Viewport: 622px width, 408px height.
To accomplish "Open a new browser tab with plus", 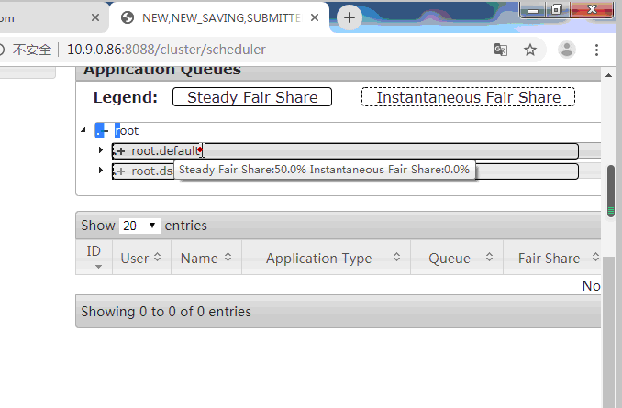I will [x=349, y=17].
